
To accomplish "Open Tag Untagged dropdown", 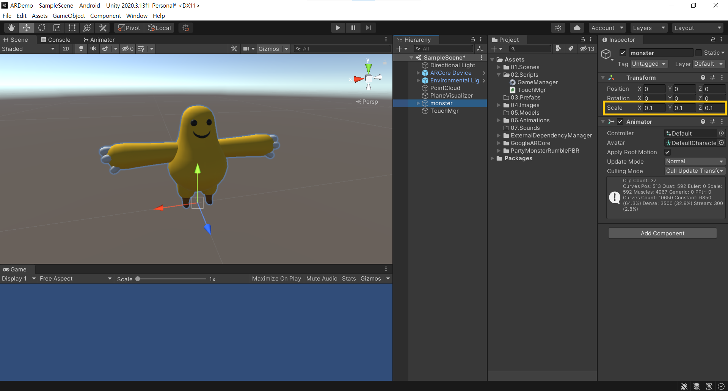I will (649, 64).
